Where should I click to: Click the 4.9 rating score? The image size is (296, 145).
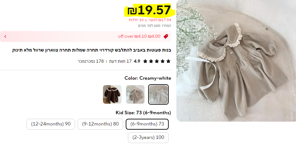pyautogui.click(x=137, y=61)
